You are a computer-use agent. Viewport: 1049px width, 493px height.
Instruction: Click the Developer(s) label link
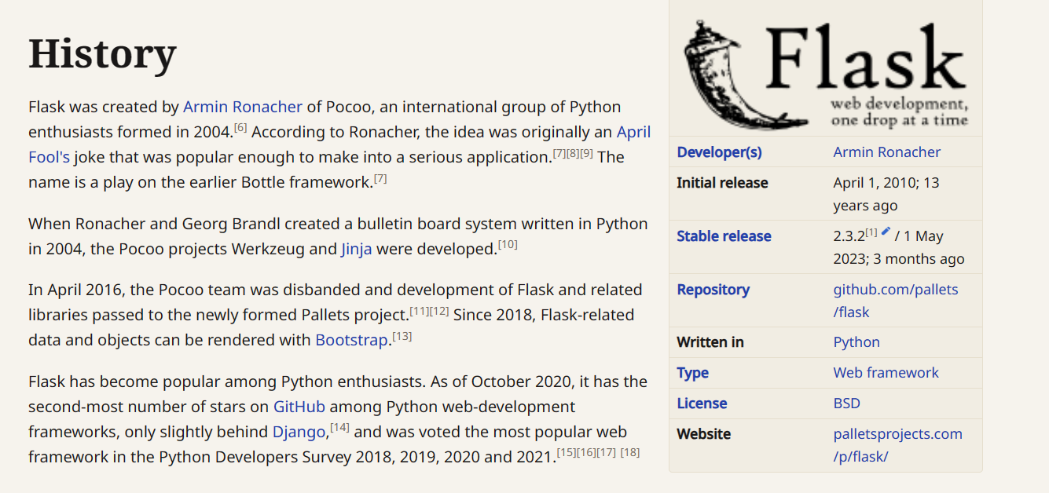(x=719, y=152)
